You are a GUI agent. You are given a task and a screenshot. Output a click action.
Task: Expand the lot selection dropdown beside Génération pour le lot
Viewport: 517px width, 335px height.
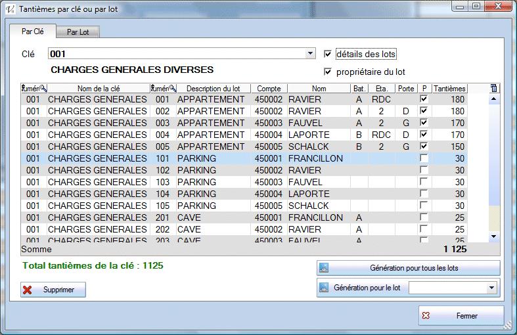491,288
